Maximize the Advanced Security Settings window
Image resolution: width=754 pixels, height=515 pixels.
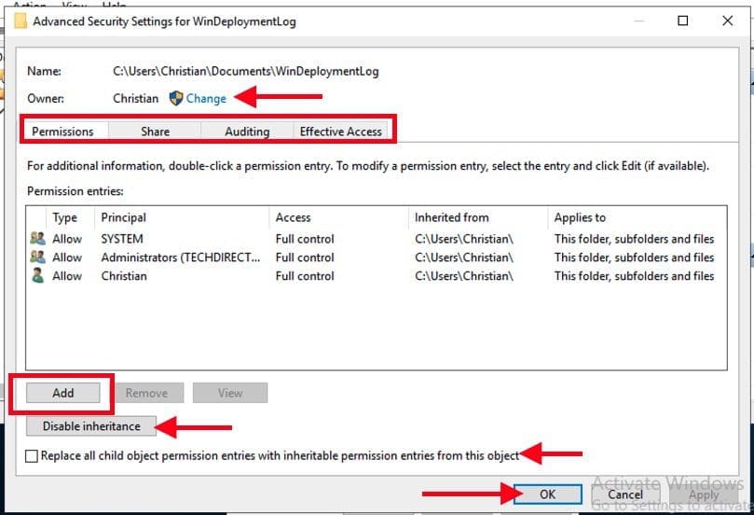pos(683,21)
